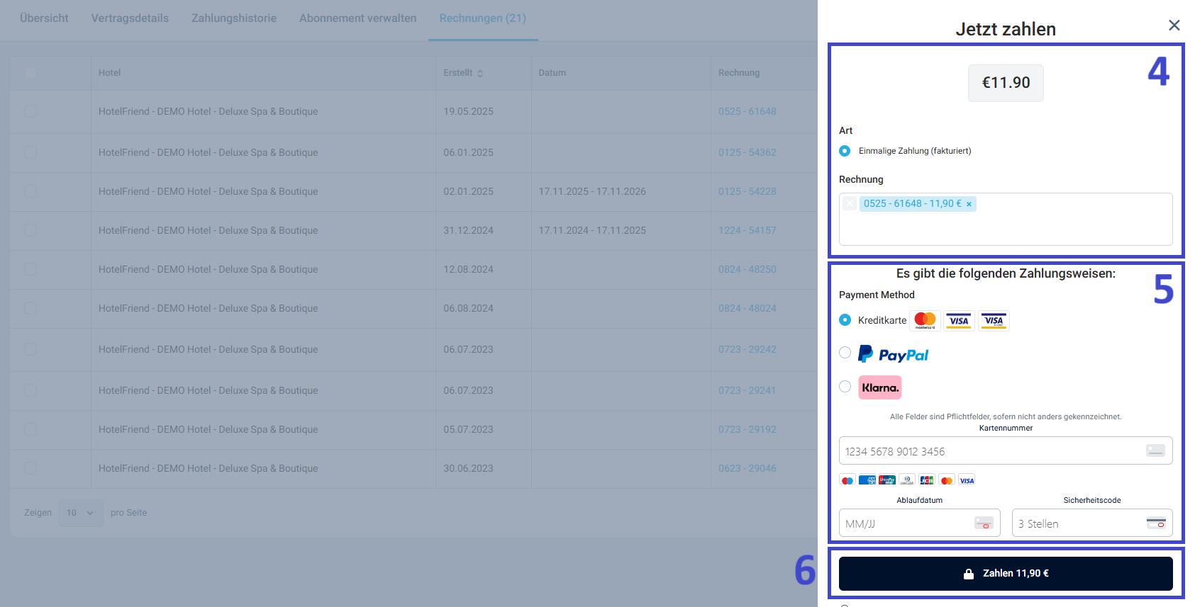
Task: Tick checkbox for row created 12.08.2024
Action: coord(30,269)
